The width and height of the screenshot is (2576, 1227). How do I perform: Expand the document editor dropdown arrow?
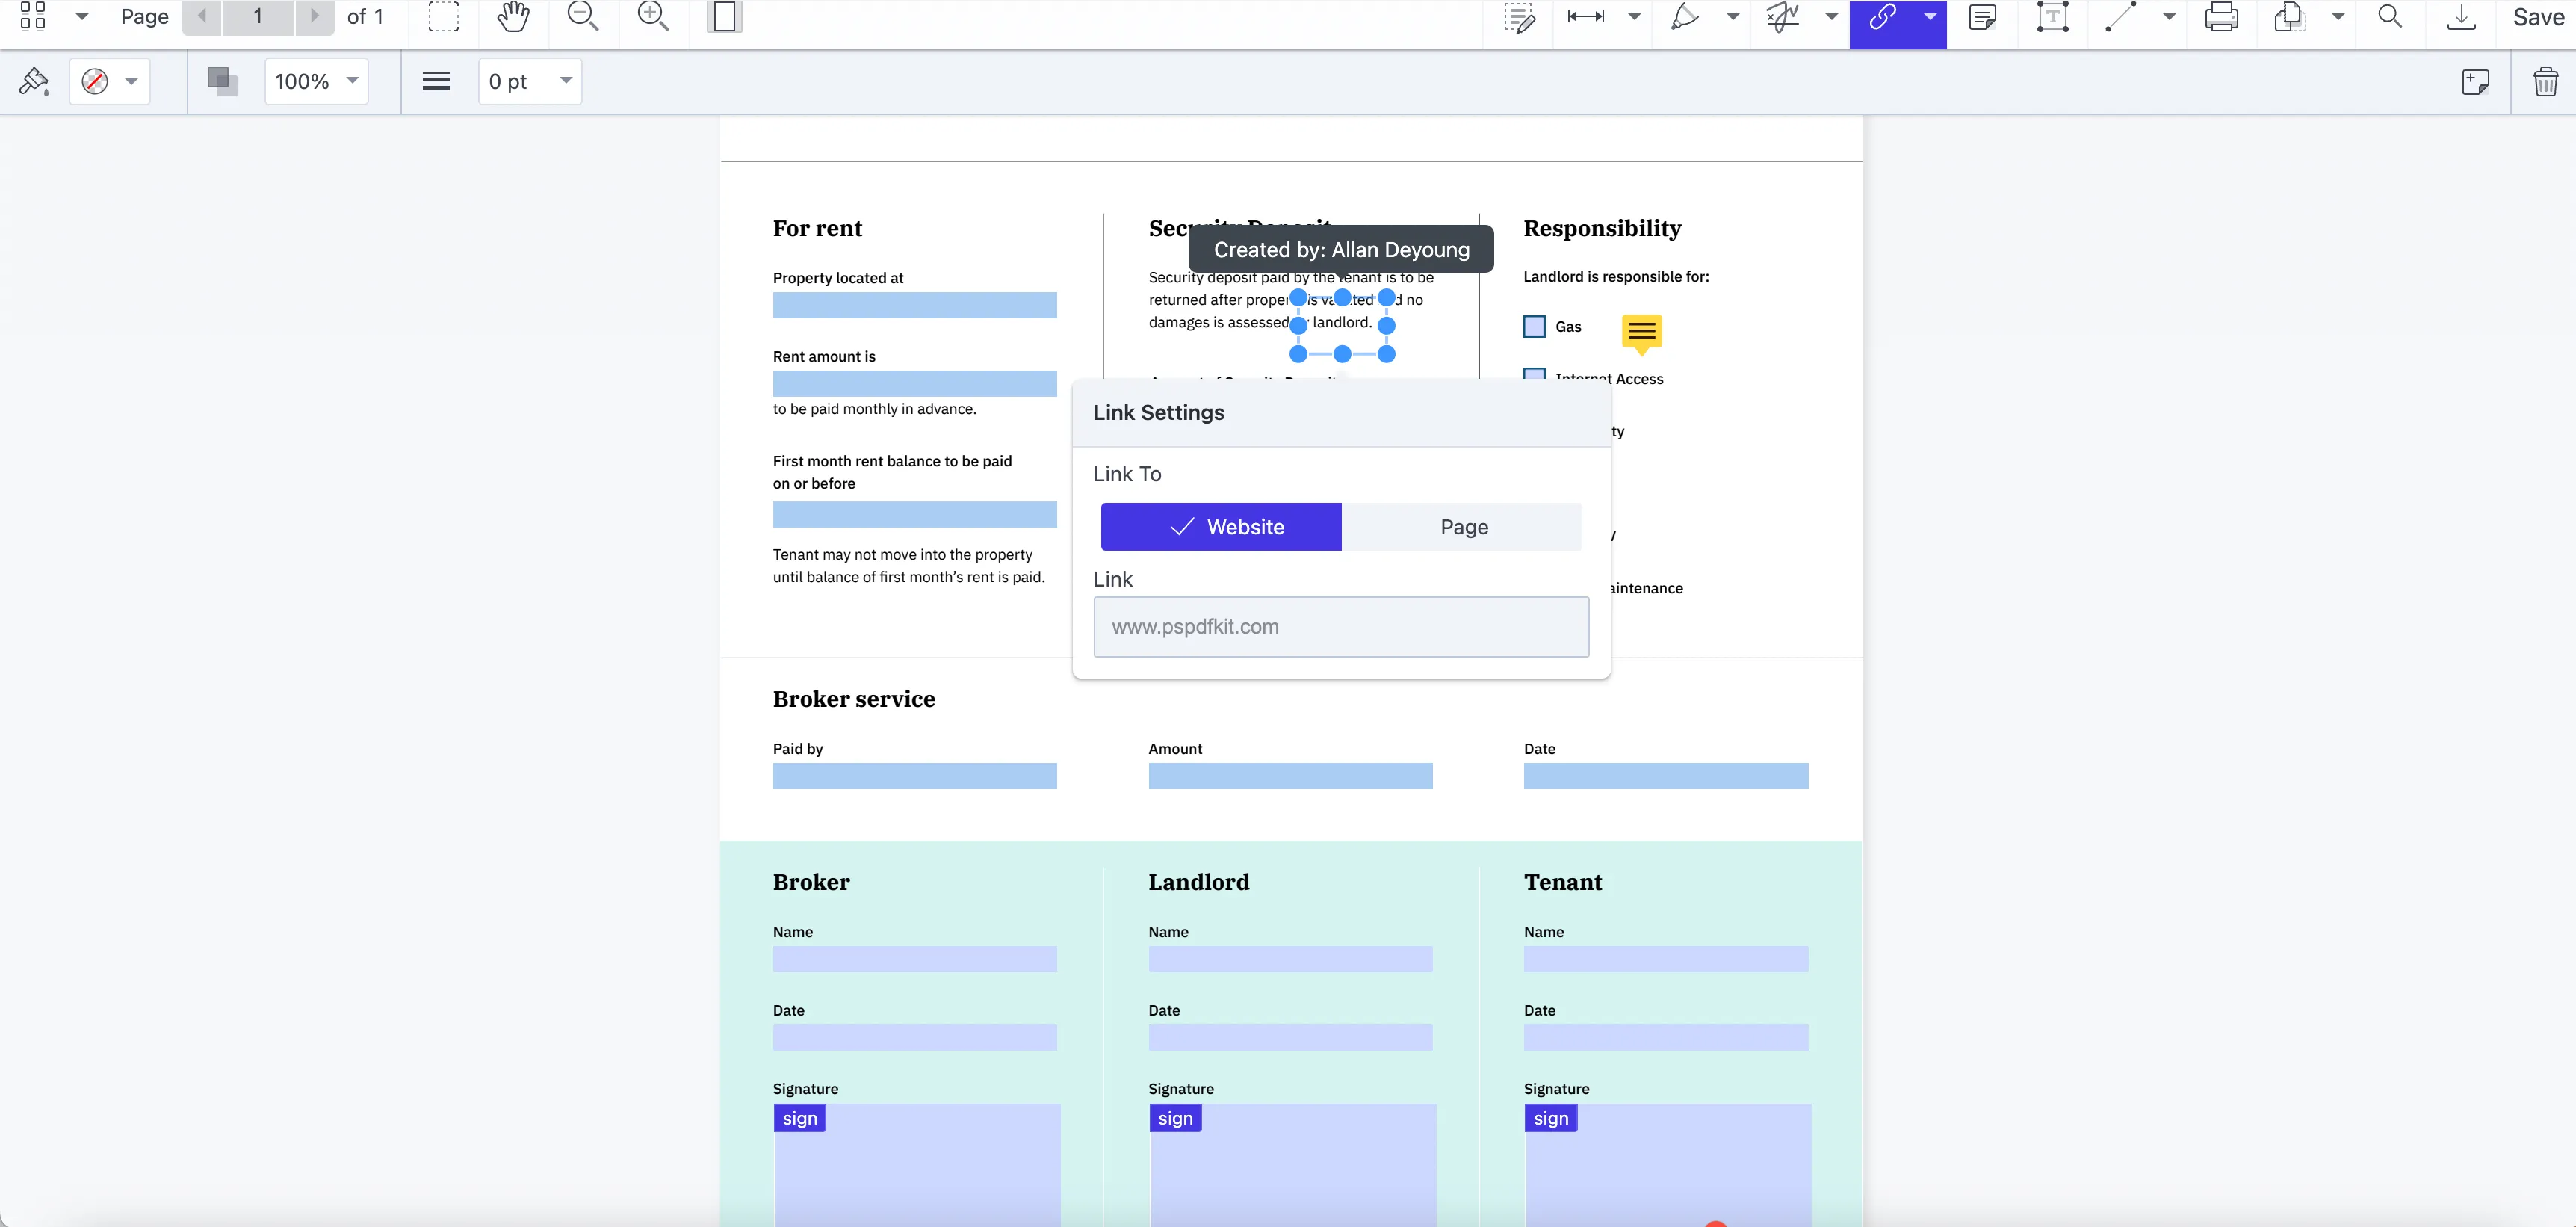(2338, 17)
